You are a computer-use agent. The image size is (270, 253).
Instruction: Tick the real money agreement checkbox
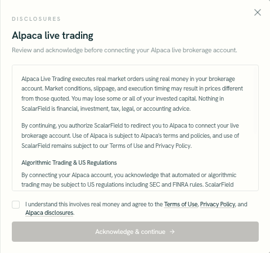[16, 205]
